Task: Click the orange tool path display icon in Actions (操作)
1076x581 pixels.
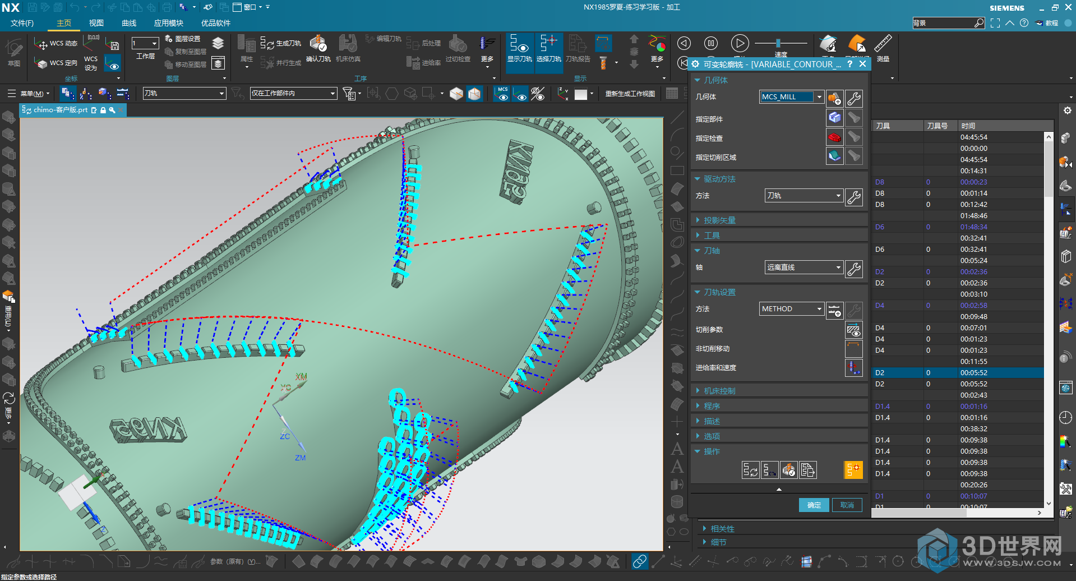Action: pos(853,470)
